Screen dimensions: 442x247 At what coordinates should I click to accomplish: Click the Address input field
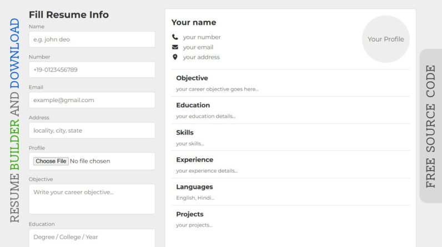point(92,130)
